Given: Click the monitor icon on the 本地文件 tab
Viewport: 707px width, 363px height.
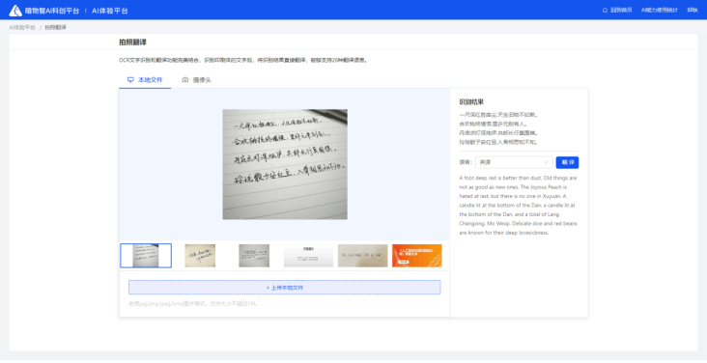Looking at the screenshot, I should tap(130, 80).
